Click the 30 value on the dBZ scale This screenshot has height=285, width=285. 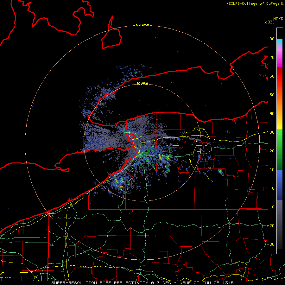(272, 132)
